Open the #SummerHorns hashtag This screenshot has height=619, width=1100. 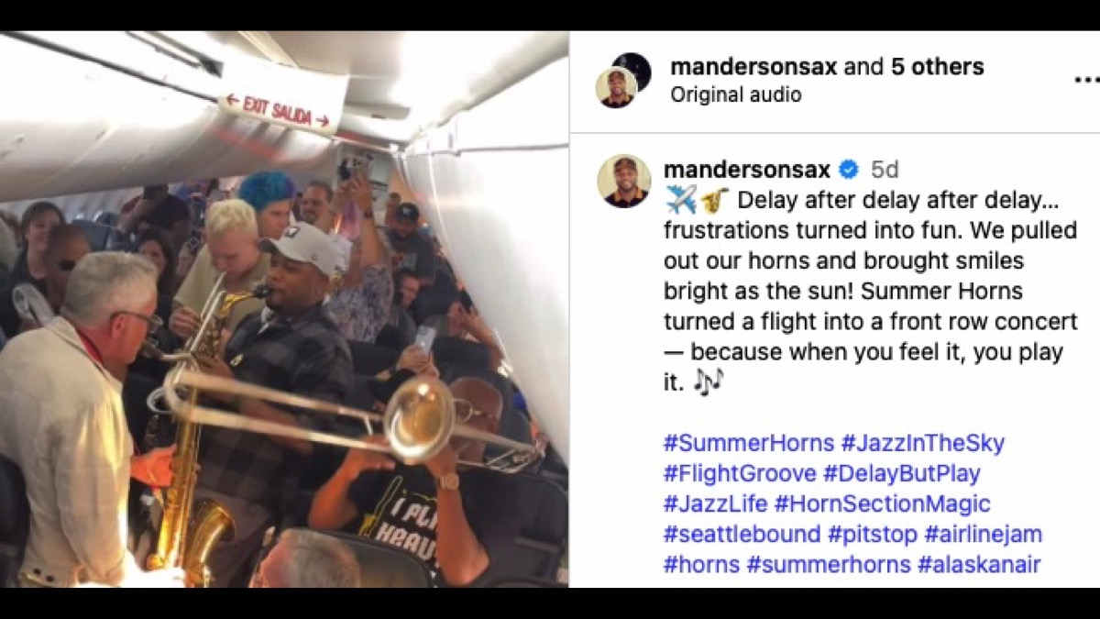coord(748,443)
